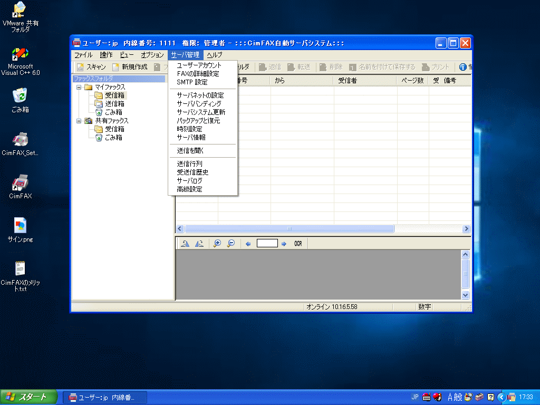
Task: Collapse the マイファックス tree node
Action: pyautogui.click(x=79, y=87)
